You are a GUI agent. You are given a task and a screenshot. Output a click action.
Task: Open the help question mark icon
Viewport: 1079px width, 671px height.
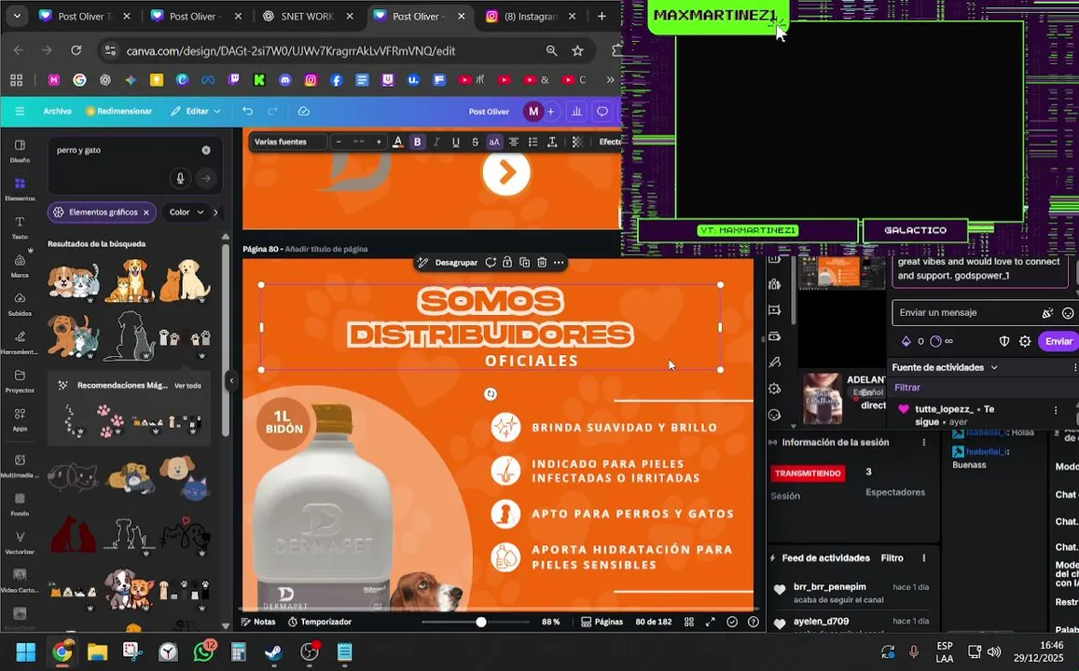pyautogui.click(x=754, y=622)
